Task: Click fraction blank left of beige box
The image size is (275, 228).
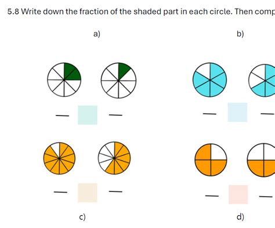Action: pyautogui.click(x=60, y=192)
